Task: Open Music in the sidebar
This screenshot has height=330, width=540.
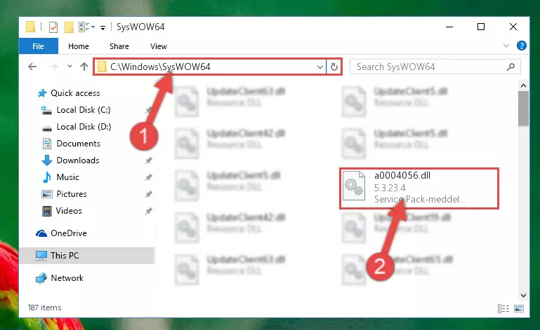Action: tap(67, 177)
